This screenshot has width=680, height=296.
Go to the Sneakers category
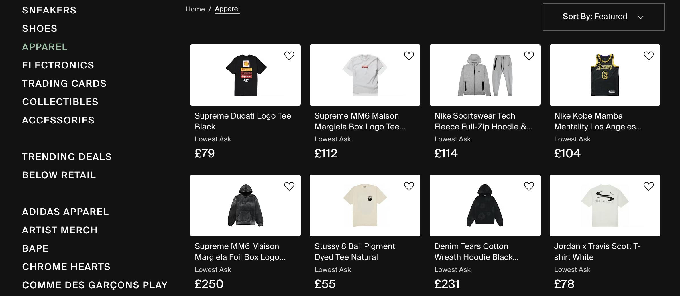click(49, 10)
